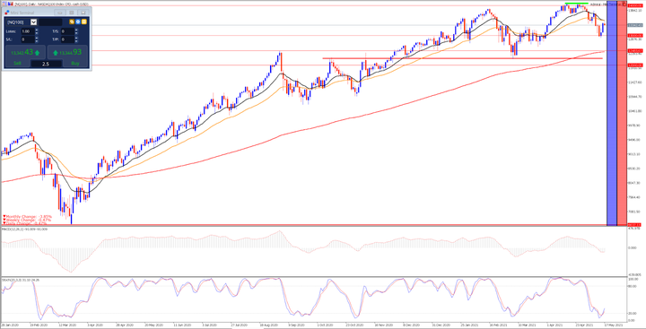
Task: Decrease the T/P value with down arrow
Action: click(76, 41)
